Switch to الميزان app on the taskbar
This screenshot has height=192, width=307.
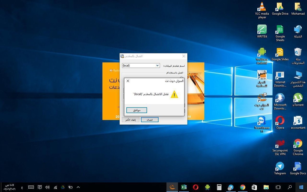tap(172, 187)
